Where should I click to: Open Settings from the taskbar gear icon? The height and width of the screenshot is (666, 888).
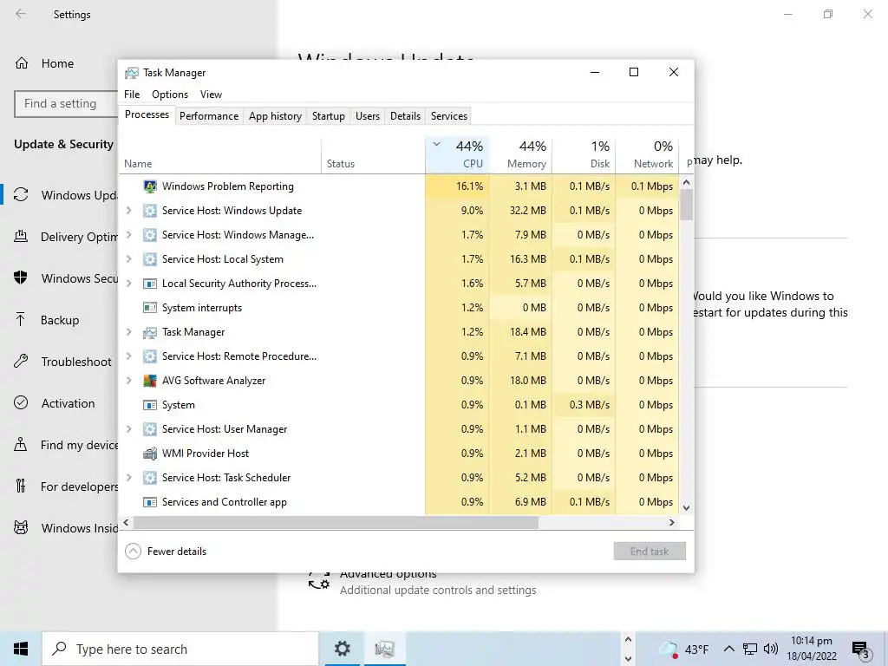coord(342,649)
